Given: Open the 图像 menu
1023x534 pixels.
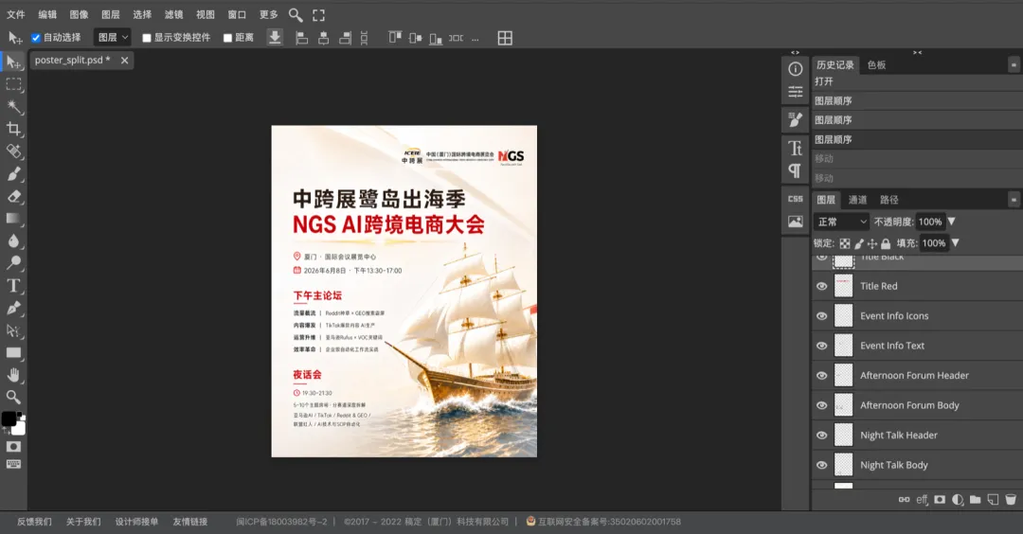Looking at the screenshot, I should tap(79, 14).
